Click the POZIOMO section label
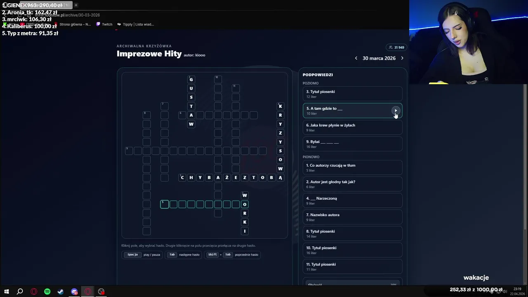 pos(311,83)
